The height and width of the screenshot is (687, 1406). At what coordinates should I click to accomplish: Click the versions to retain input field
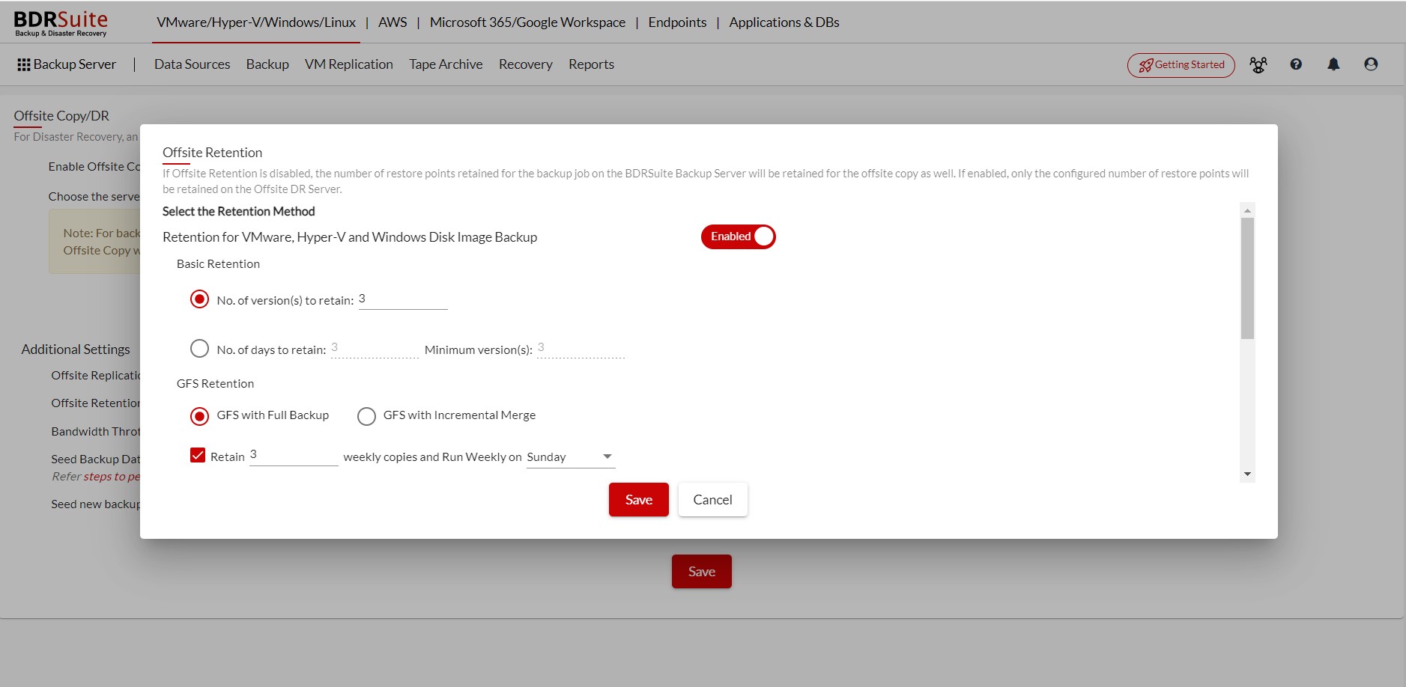coord(403,299)
